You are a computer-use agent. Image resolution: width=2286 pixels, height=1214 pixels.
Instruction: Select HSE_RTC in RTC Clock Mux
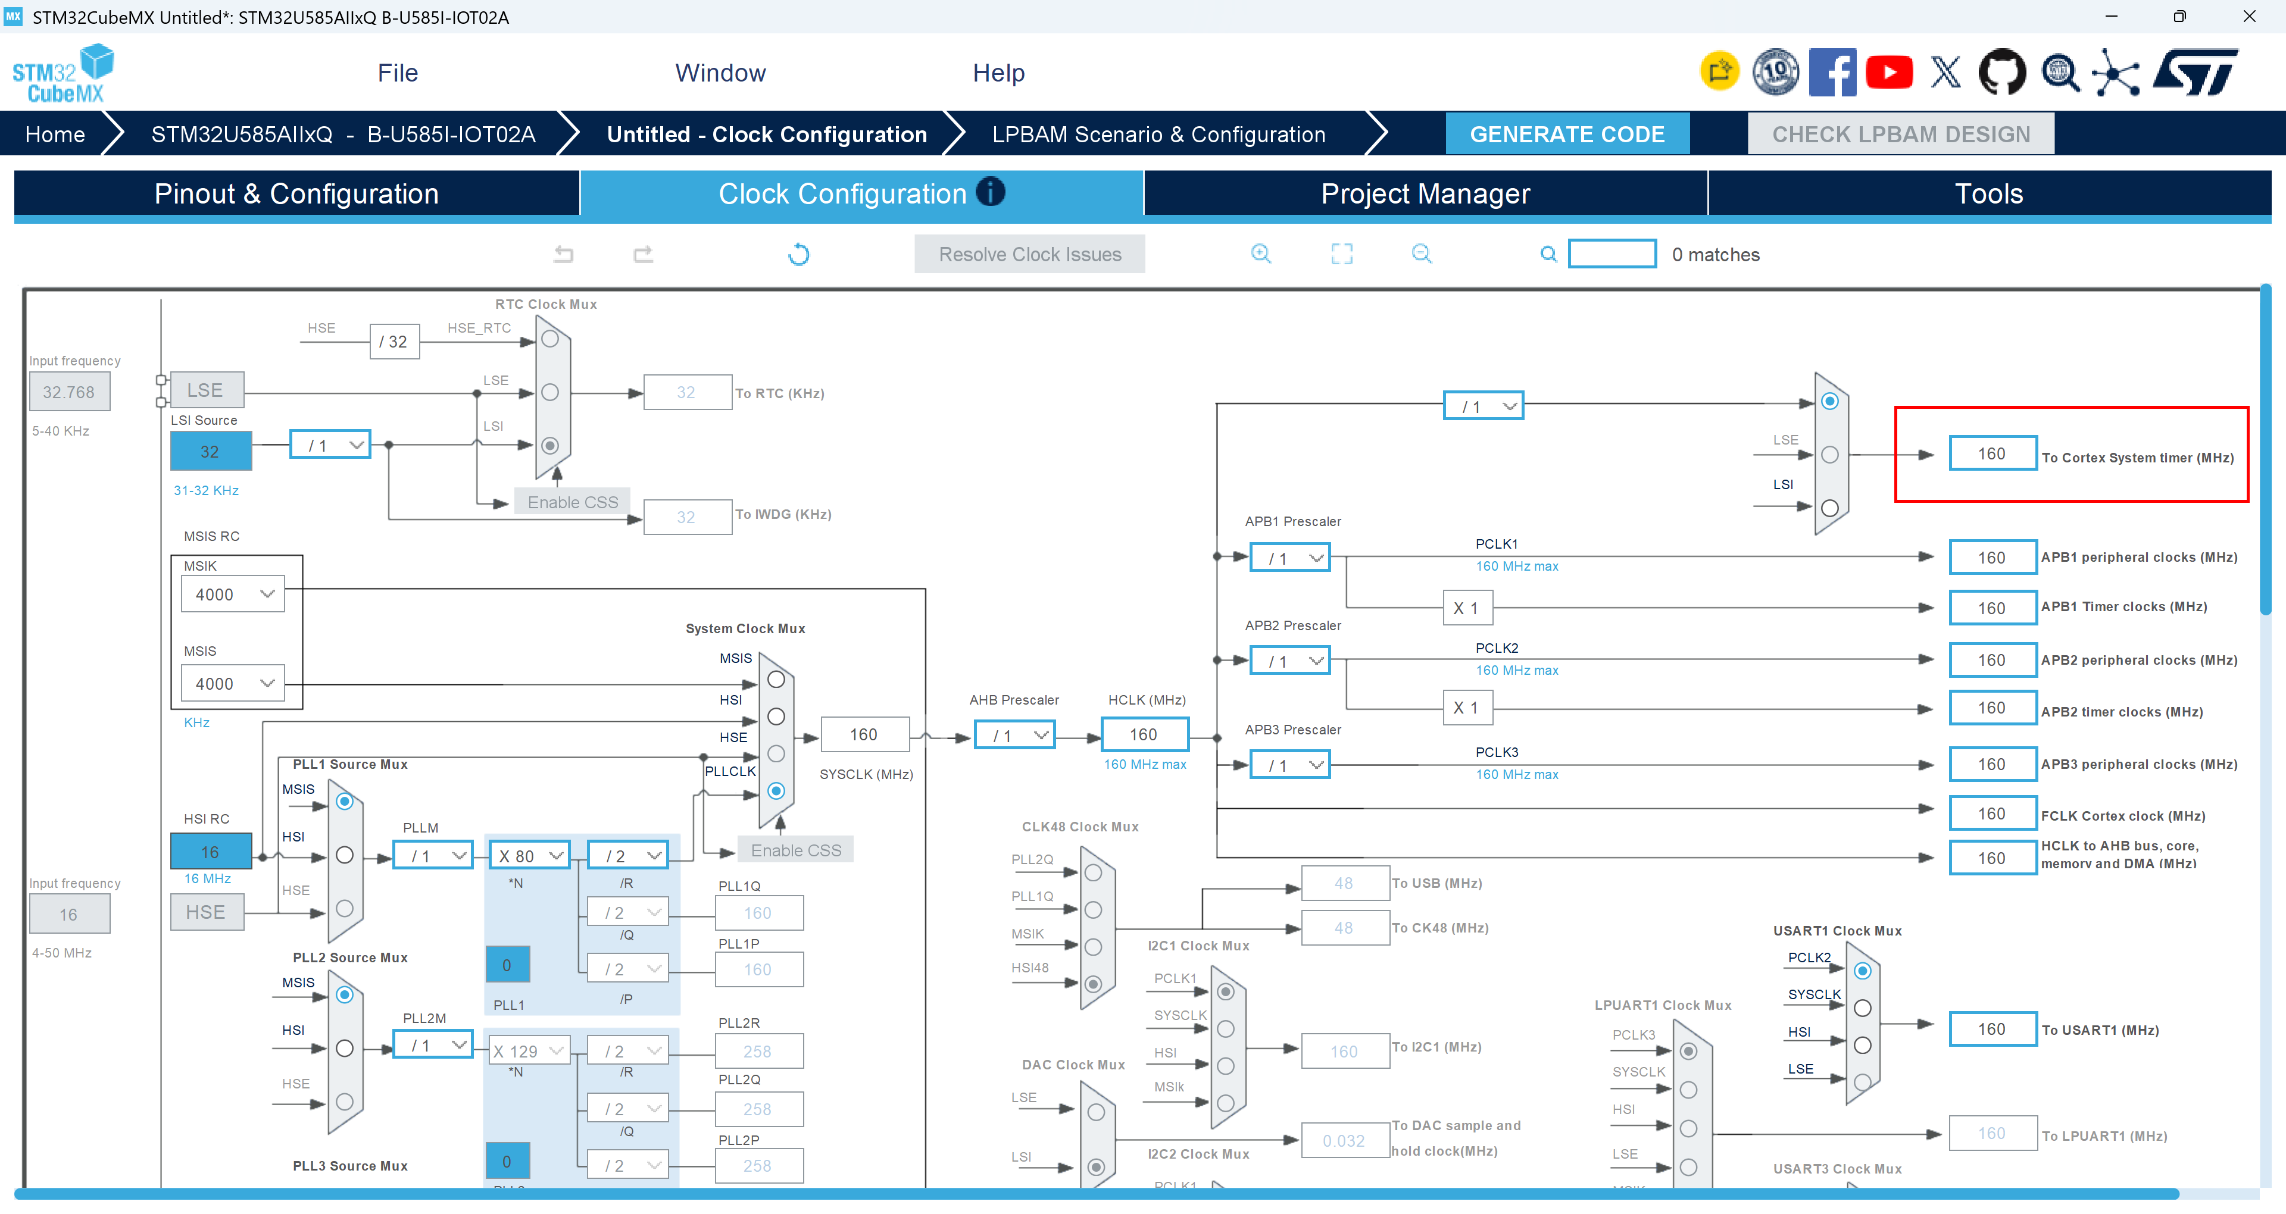550,339
